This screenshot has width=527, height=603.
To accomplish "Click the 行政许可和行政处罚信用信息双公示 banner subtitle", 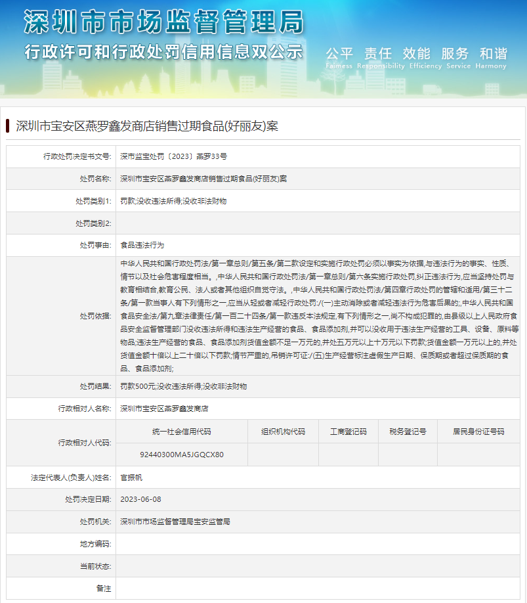I will [163, 52].
